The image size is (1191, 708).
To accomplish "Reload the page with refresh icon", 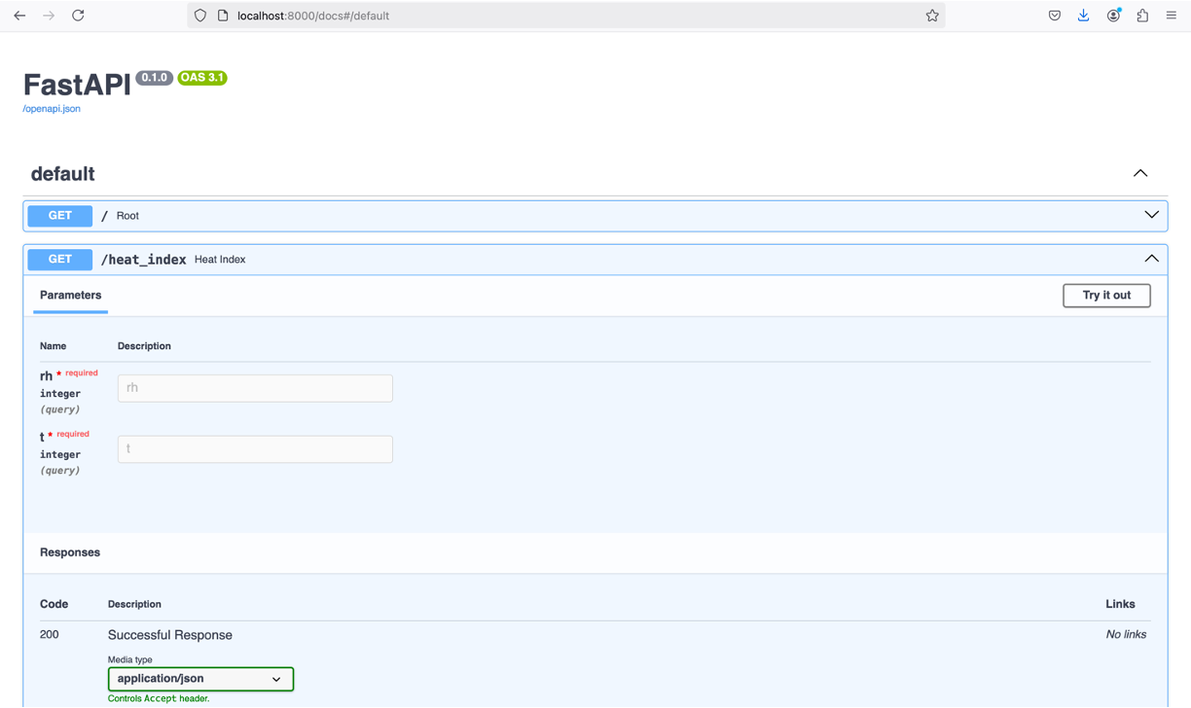I will pyautogui.click(x=78, y=16).
